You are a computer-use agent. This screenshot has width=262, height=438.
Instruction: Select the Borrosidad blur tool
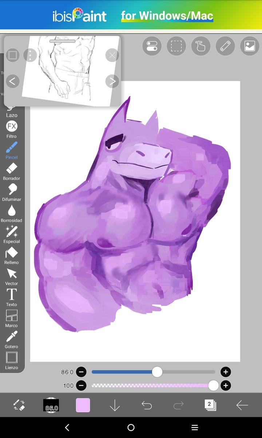(x=12, y=214)
